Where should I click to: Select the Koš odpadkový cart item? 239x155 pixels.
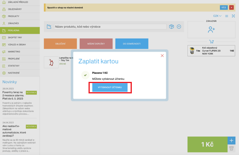pyautogui.click(x=211, y=50)
